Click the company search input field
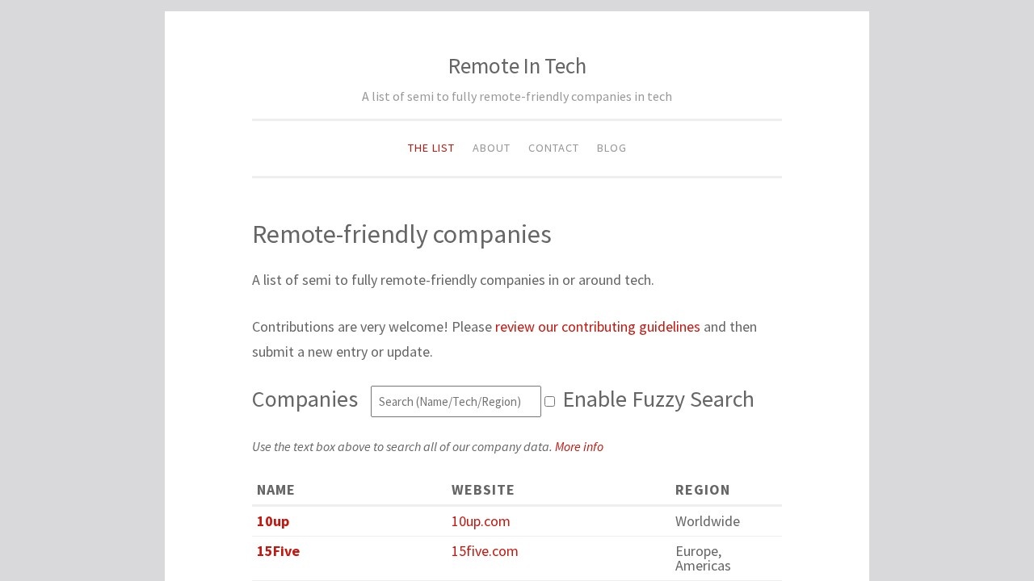 click(x=456, y=401)
